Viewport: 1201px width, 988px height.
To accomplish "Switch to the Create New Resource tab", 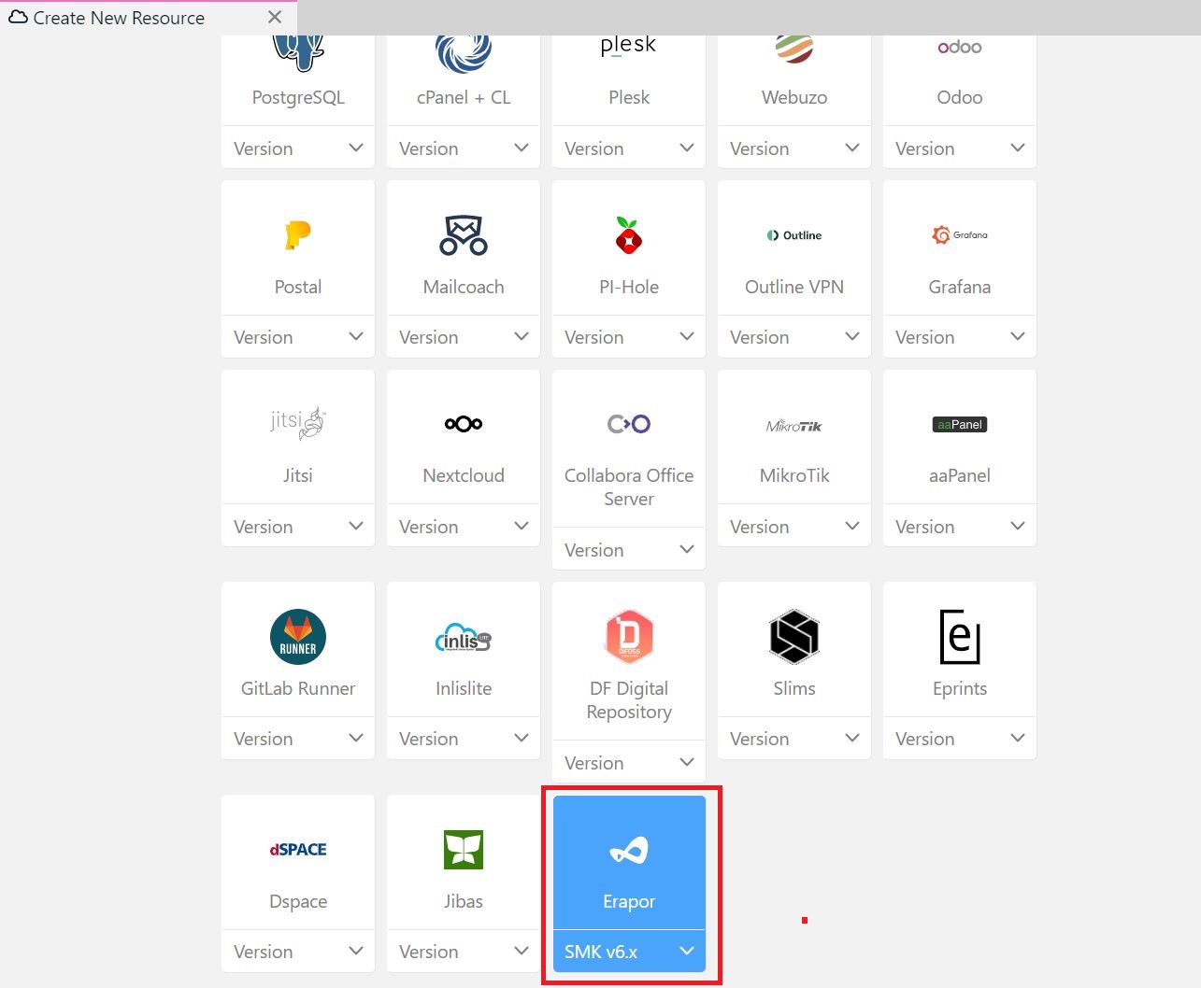I will coord(119,18).
